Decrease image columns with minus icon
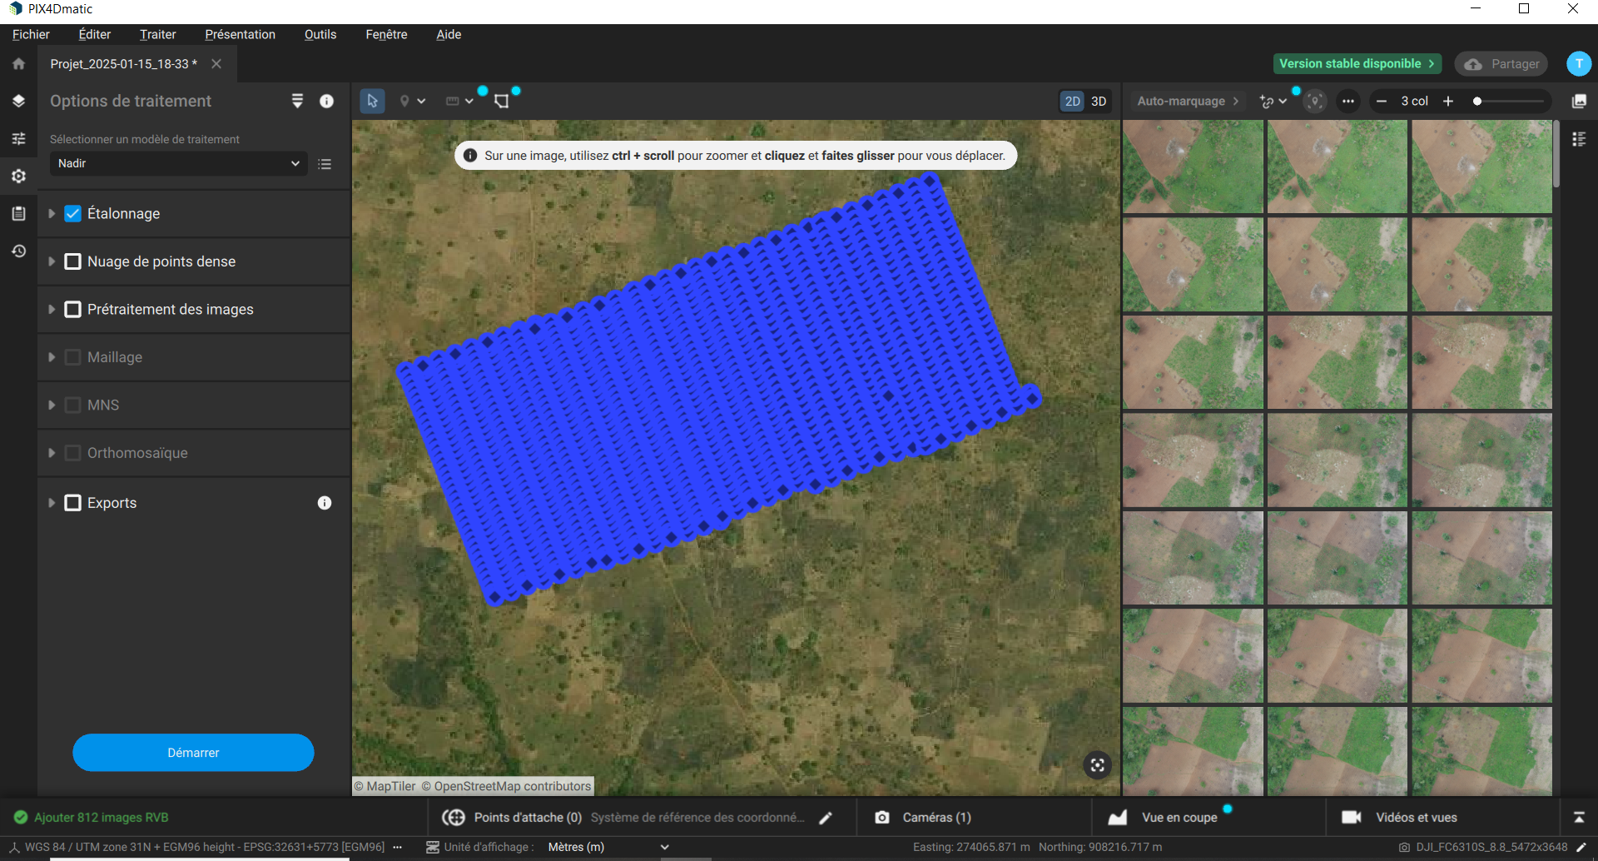 click(1382, 101)
